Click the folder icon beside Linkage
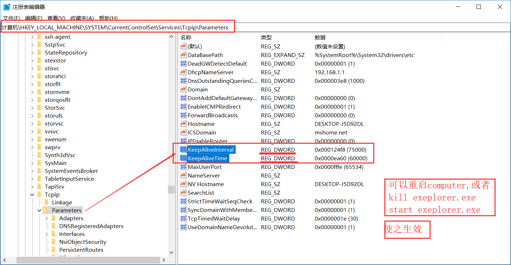Viewport: 511px width, 265px height. tap(47, 202)
